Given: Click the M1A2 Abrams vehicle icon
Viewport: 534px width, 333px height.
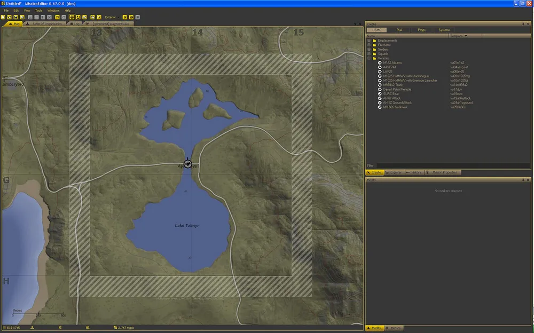Looking at the screenshot, I should 380,62.
